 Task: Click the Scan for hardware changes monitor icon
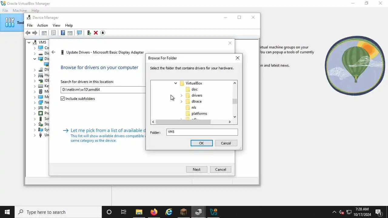pos(79,33)
